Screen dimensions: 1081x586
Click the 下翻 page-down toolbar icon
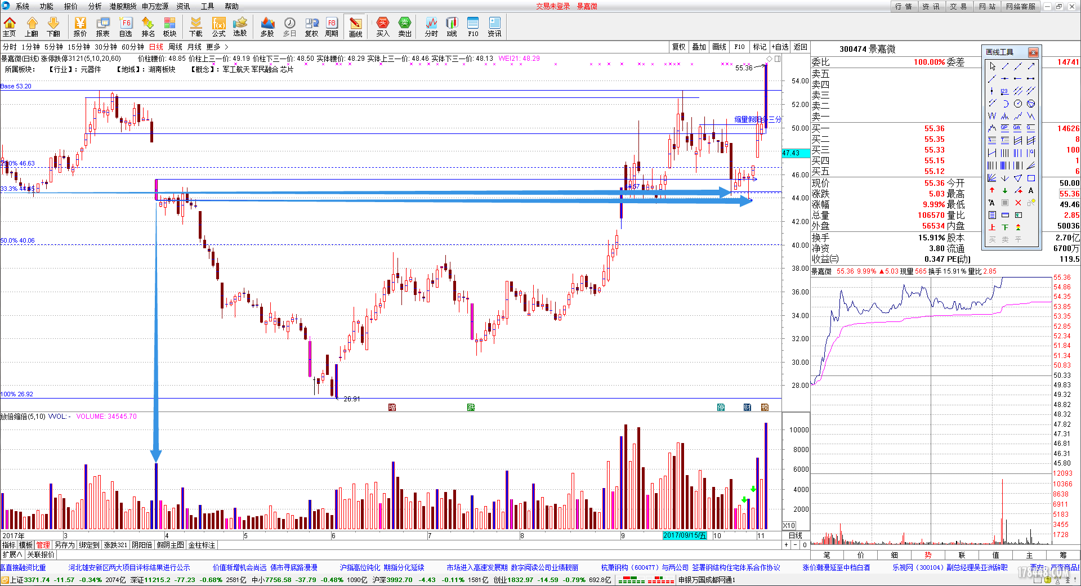tap(53, 26)
